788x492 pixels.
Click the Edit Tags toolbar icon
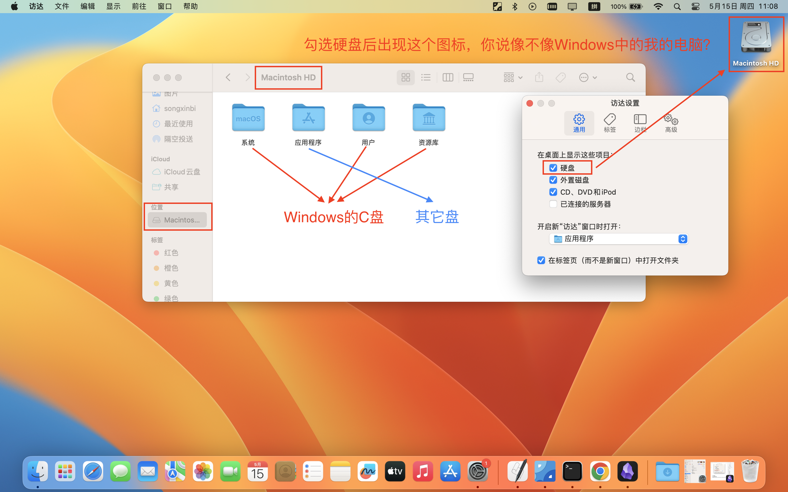(560, 77)
